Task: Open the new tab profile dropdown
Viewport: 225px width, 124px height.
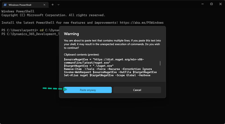Action: point(58,5)
